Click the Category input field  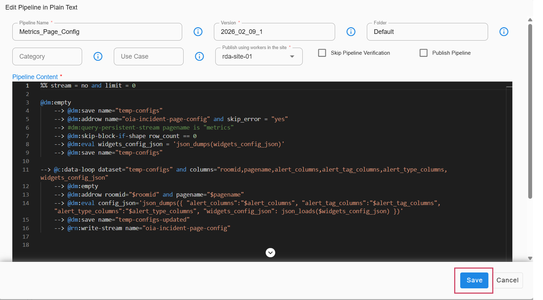tap(47, 56)
